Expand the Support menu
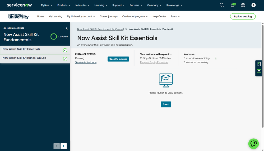Image resolution: width=264 pixels, height=151 pixels. [119, 5]
